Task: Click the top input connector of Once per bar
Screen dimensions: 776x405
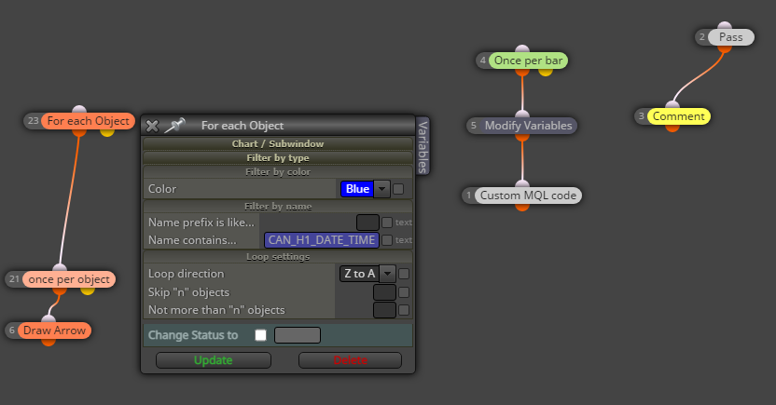Action: pos(522,49)
